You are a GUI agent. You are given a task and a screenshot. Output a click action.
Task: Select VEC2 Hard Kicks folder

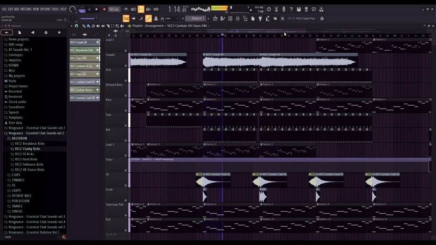(26, 159)
